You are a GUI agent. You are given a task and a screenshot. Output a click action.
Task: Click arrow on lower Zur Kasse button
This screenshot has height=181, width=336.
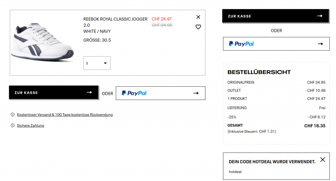(89, 93)
